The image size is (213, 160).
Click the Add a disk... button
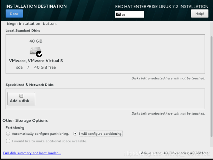21,99
